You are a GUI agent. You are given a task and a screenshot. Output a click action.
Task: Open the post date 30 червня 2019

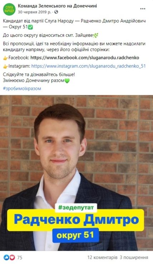coord(34,12)
